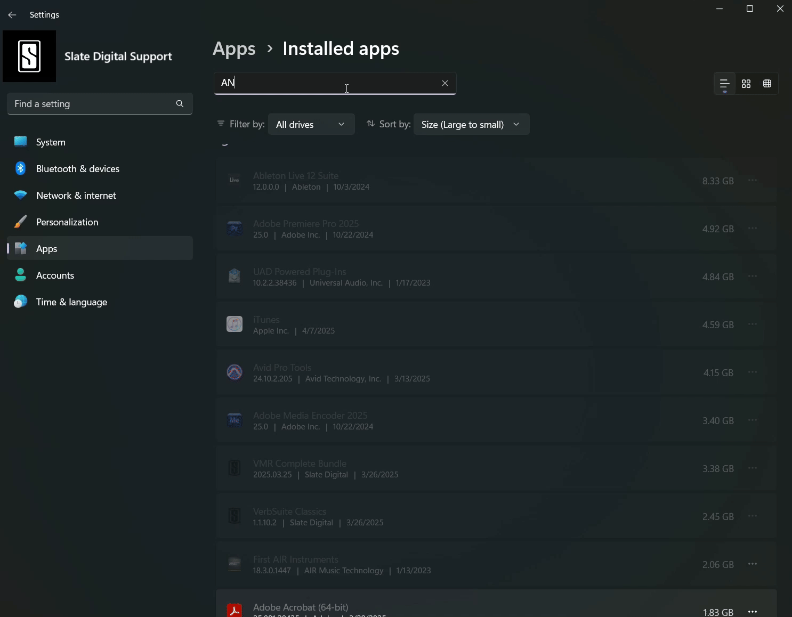Select the UAD Powered Plug-Ins entry name

click(x=300, y=271)
